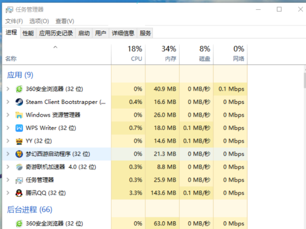Expand the 任务管理器 process row
Screen dimensions: 306x229
8,180
